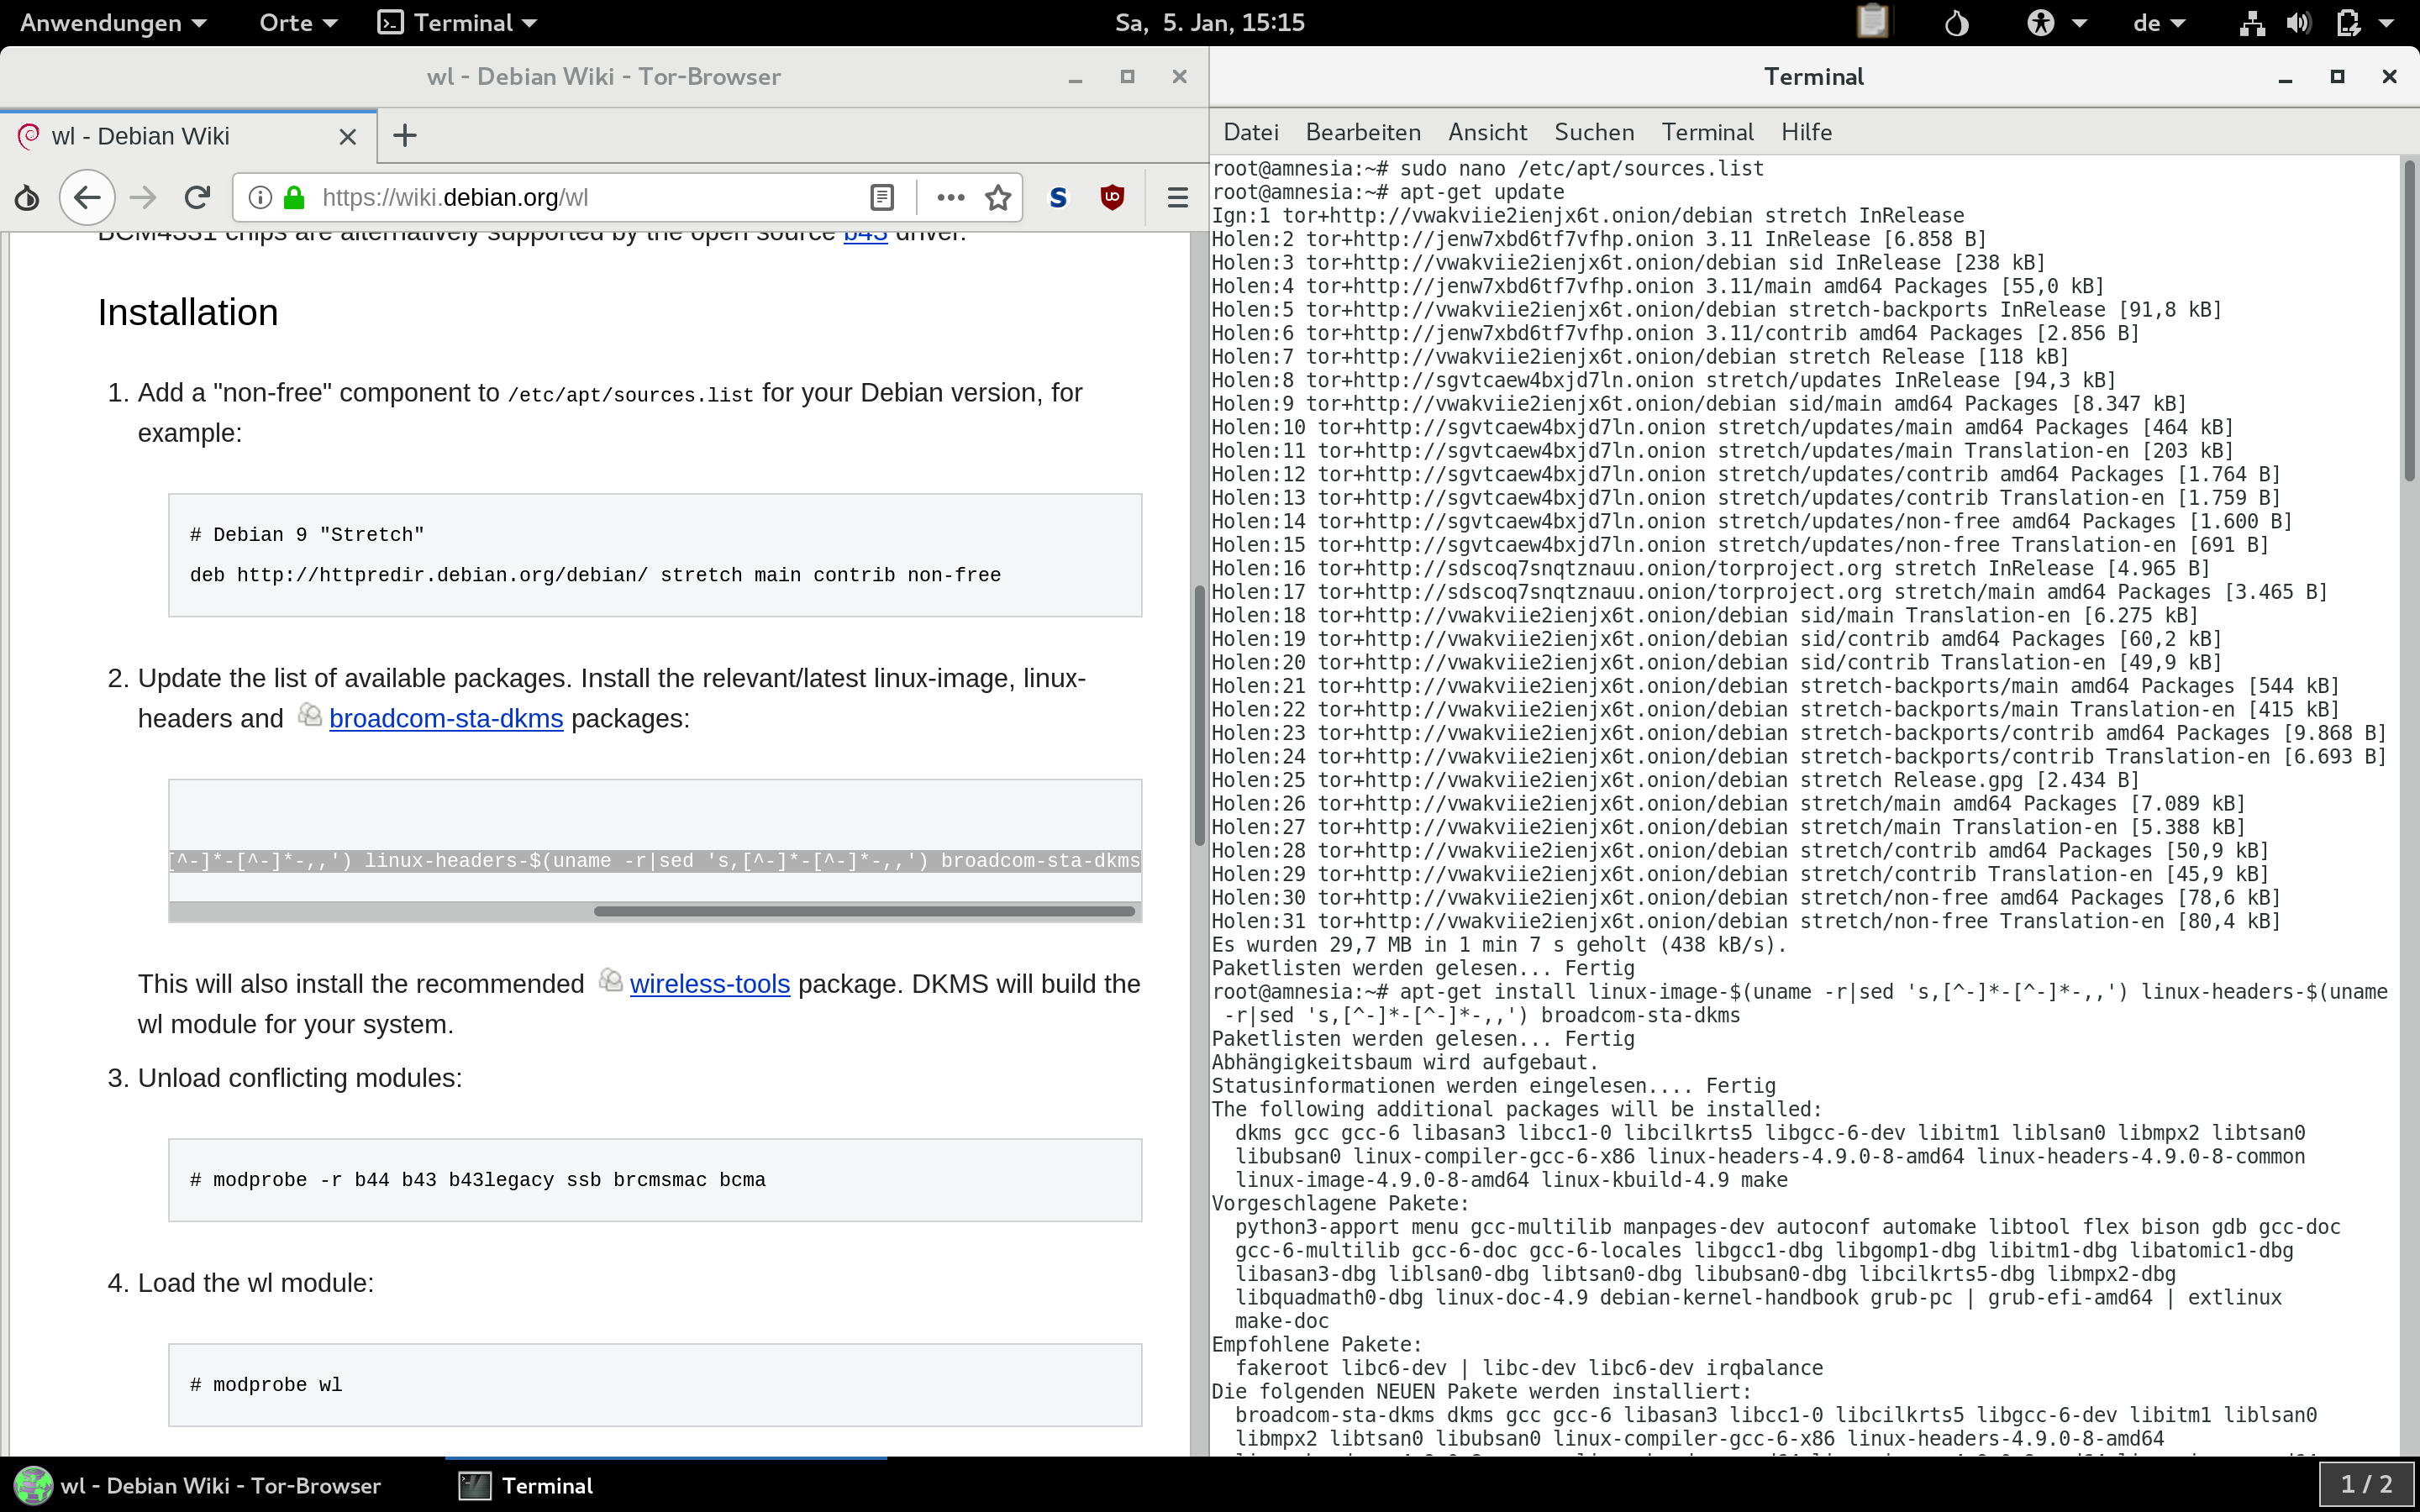Click the battery power icon in top panel

(2348, 22)
